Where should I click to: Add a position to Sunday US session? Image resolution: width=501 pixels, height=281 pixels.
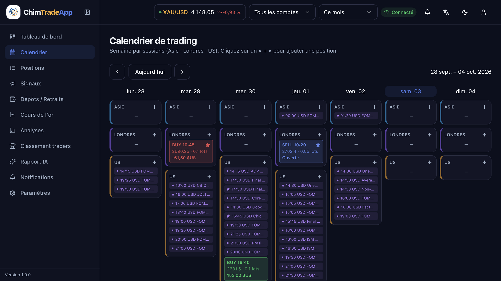pos(484,162)
